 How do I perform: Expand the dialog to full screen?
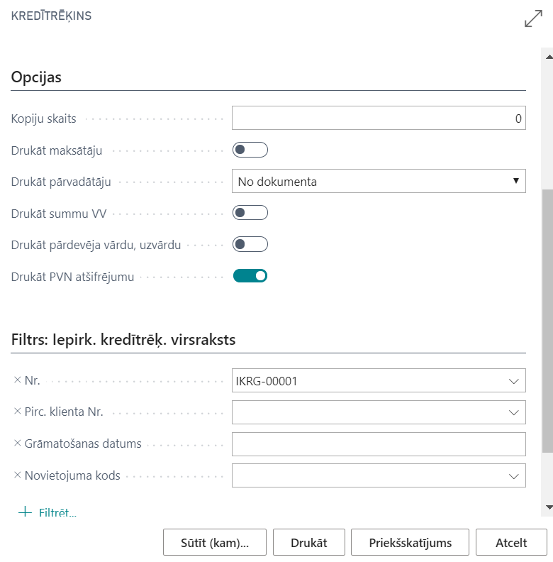coord(533,18)
